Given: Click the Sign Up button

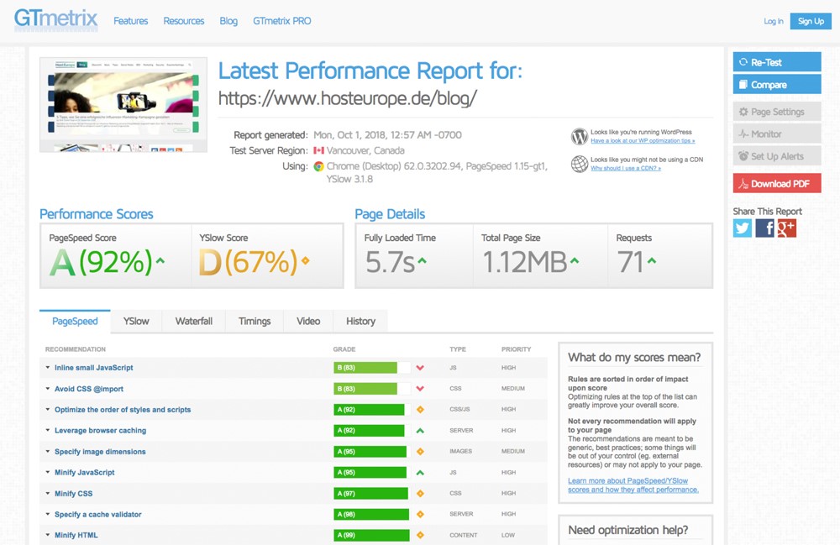Looking at the screenshot, I should [x=811, y=21].
